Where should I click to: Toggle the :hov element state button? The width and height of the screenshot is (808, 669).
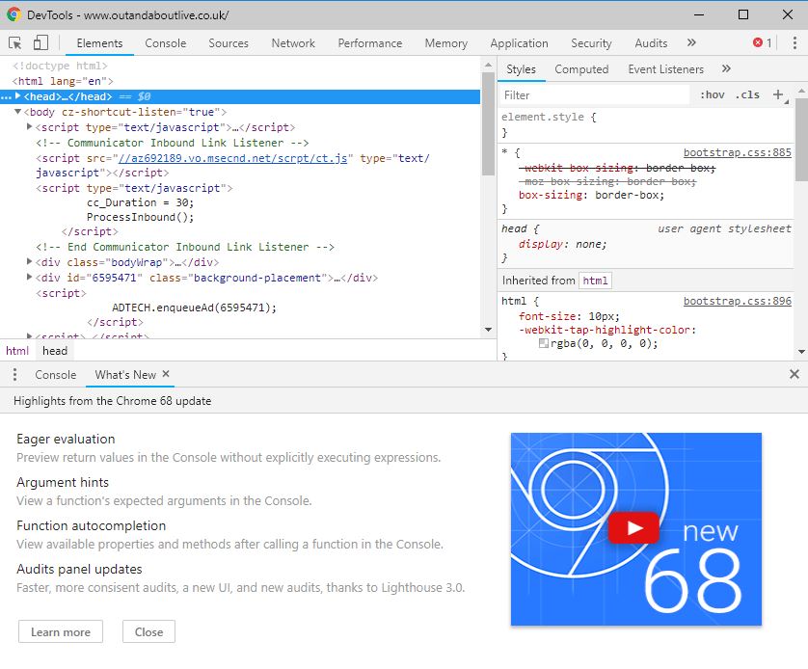[713, 94]
